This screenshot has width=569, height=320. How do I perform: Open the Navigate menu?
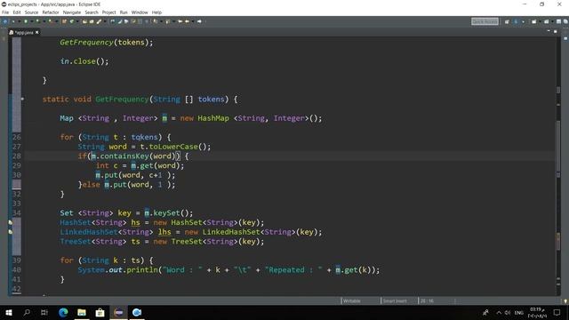click(72, 12)
